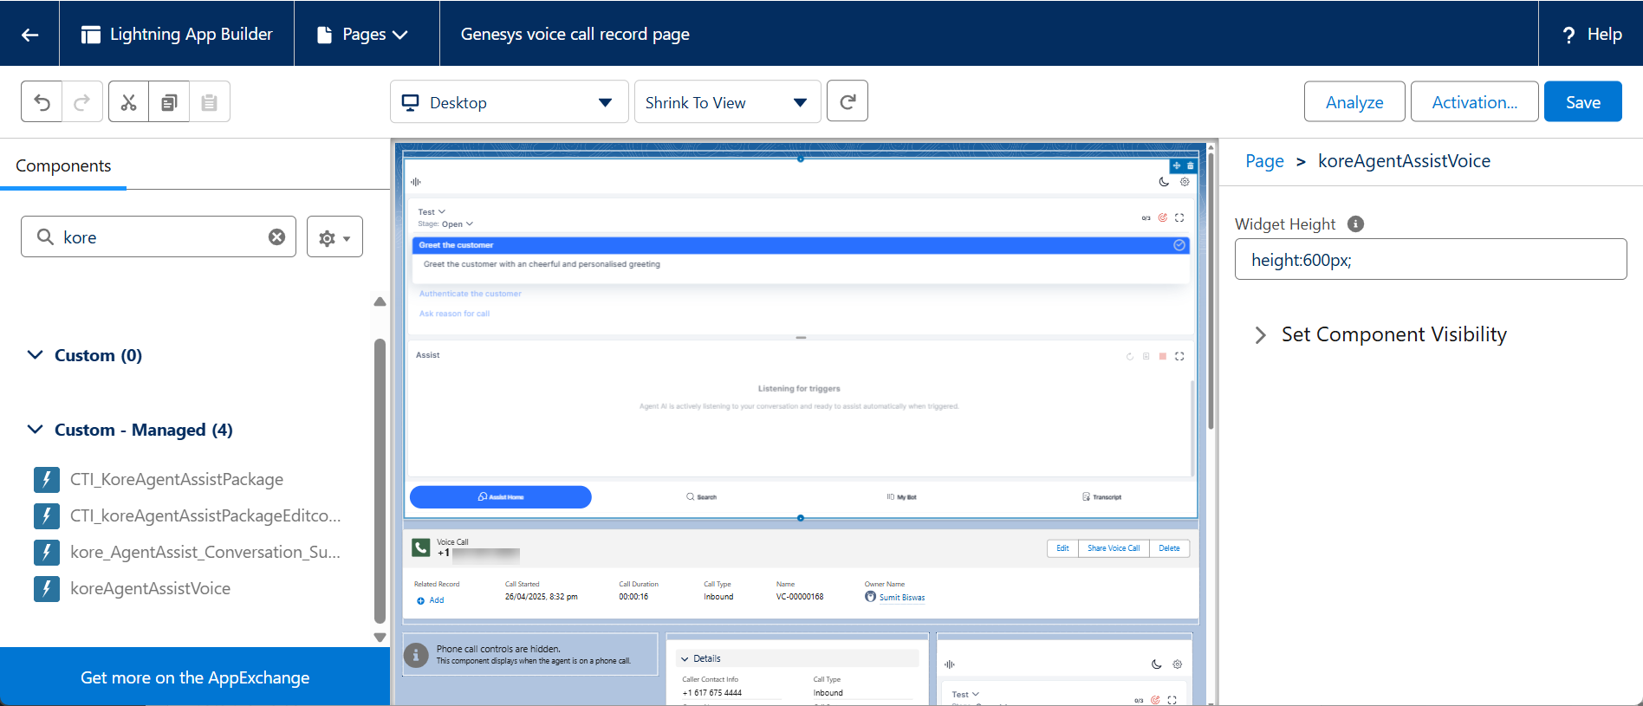The width and height of the screenshot is (1643, 706).
Task: Click the Sumit Biswas owner avatar
Action: (870, 597)
